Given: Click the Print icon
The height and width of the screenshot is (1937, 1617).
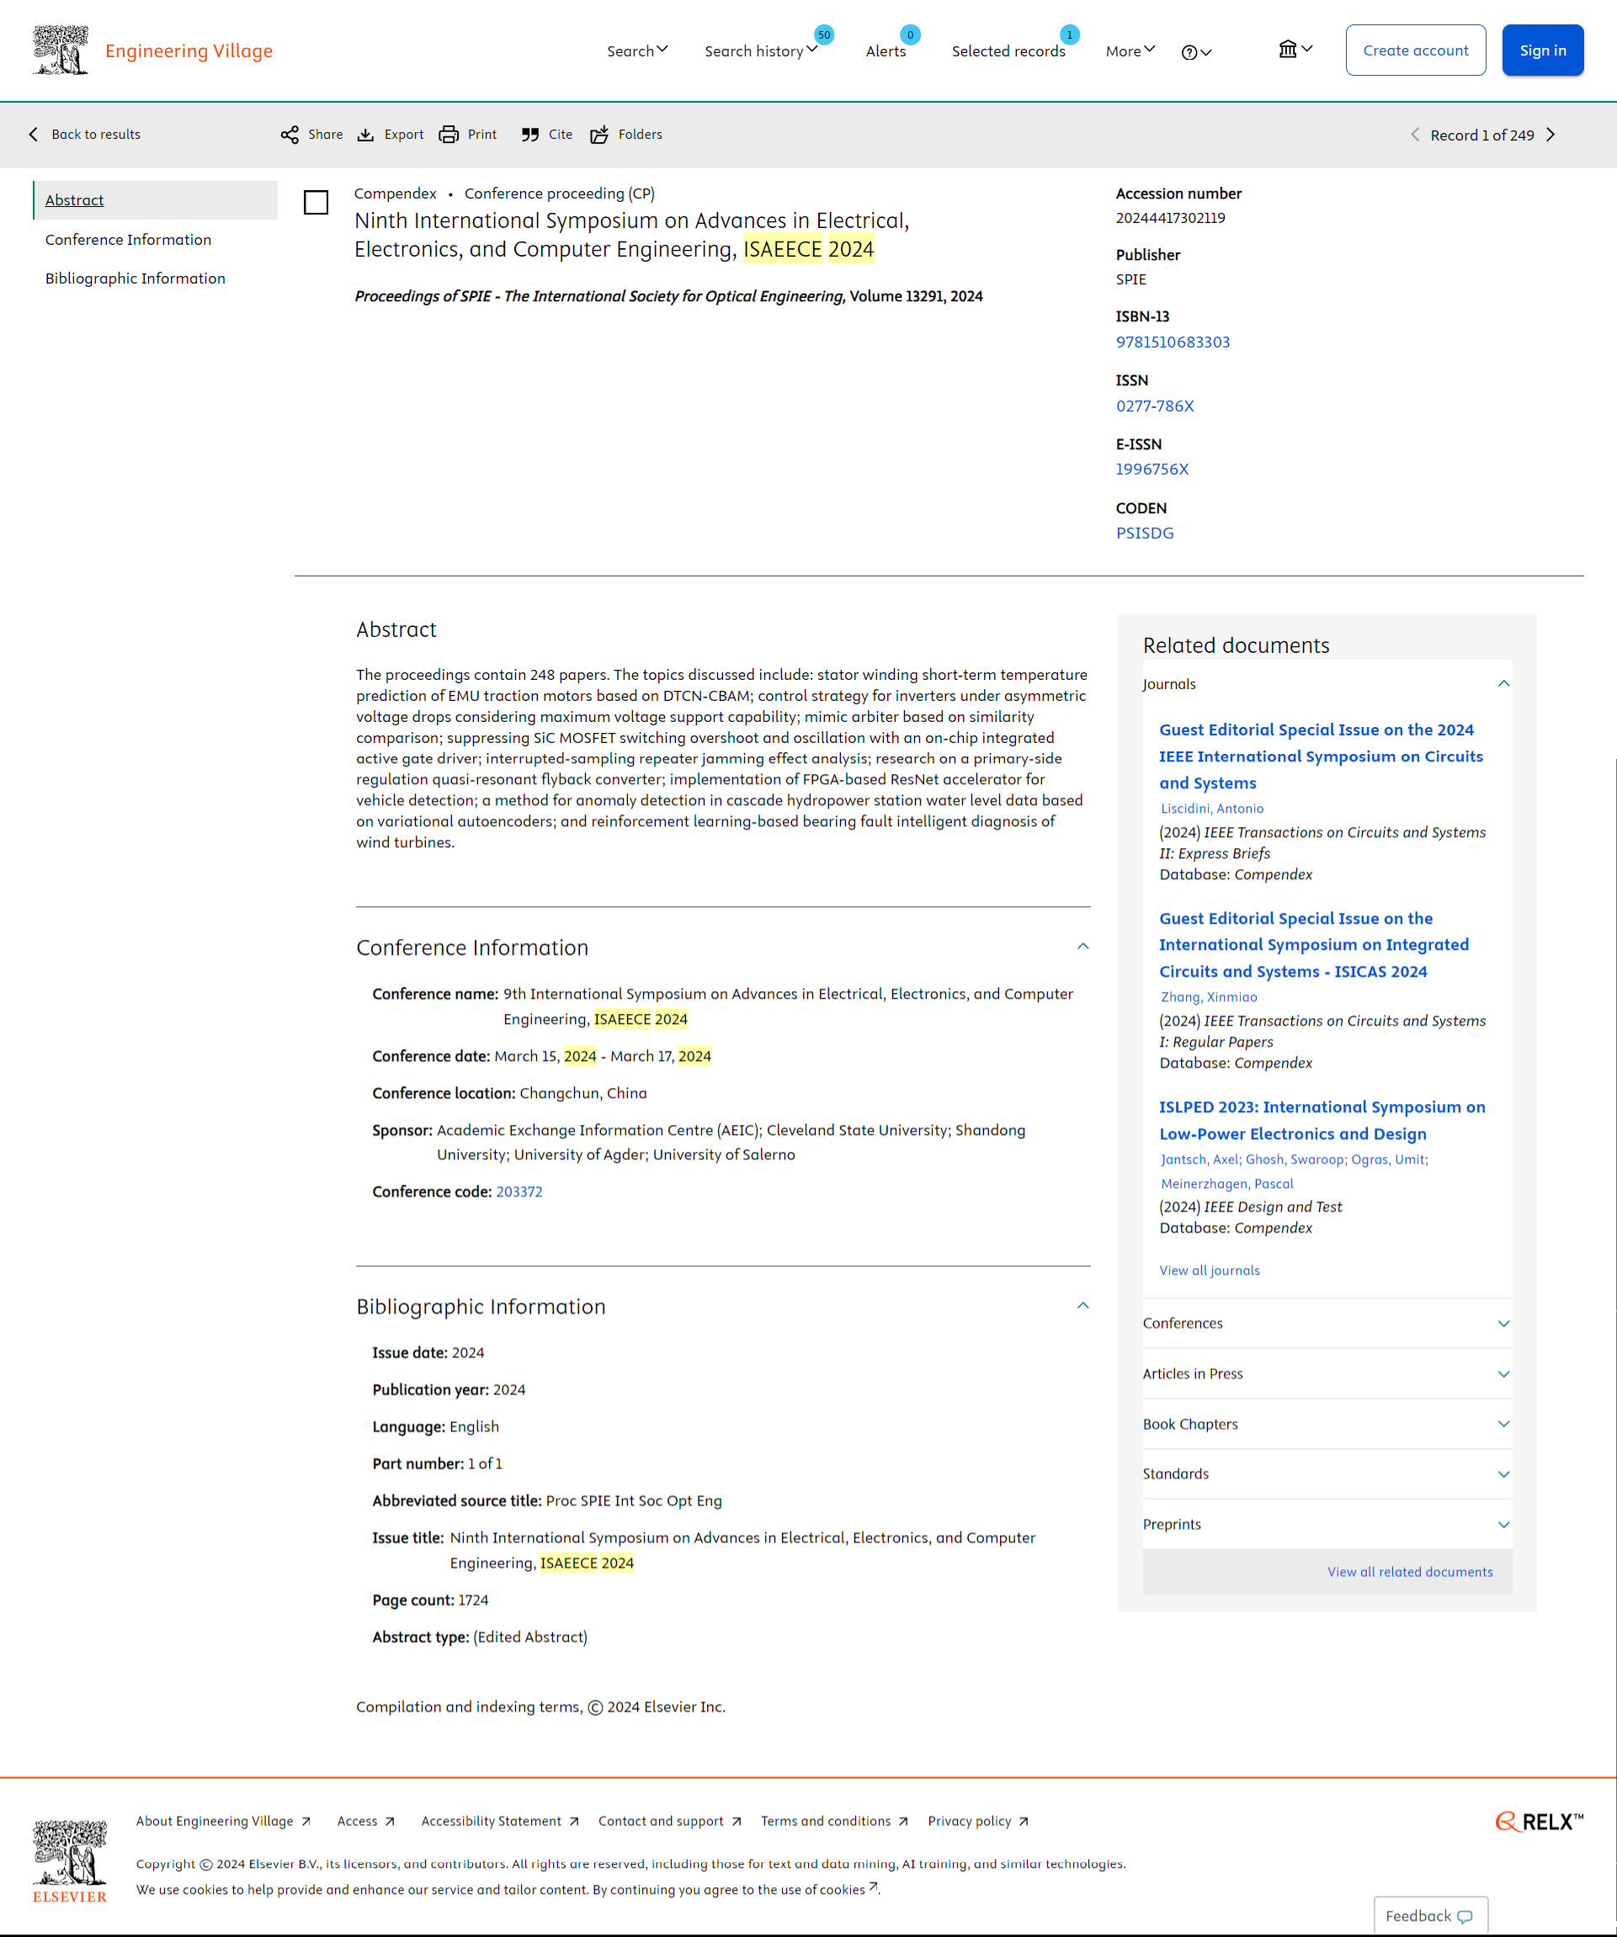Looking at the screenshot, I should point(449,135).
